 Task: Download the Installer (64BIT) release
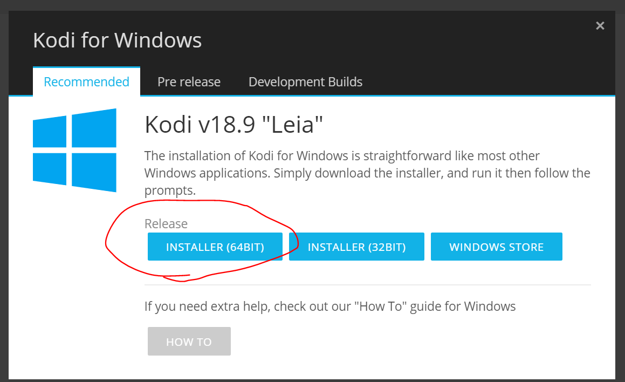(x=215, y=247)
